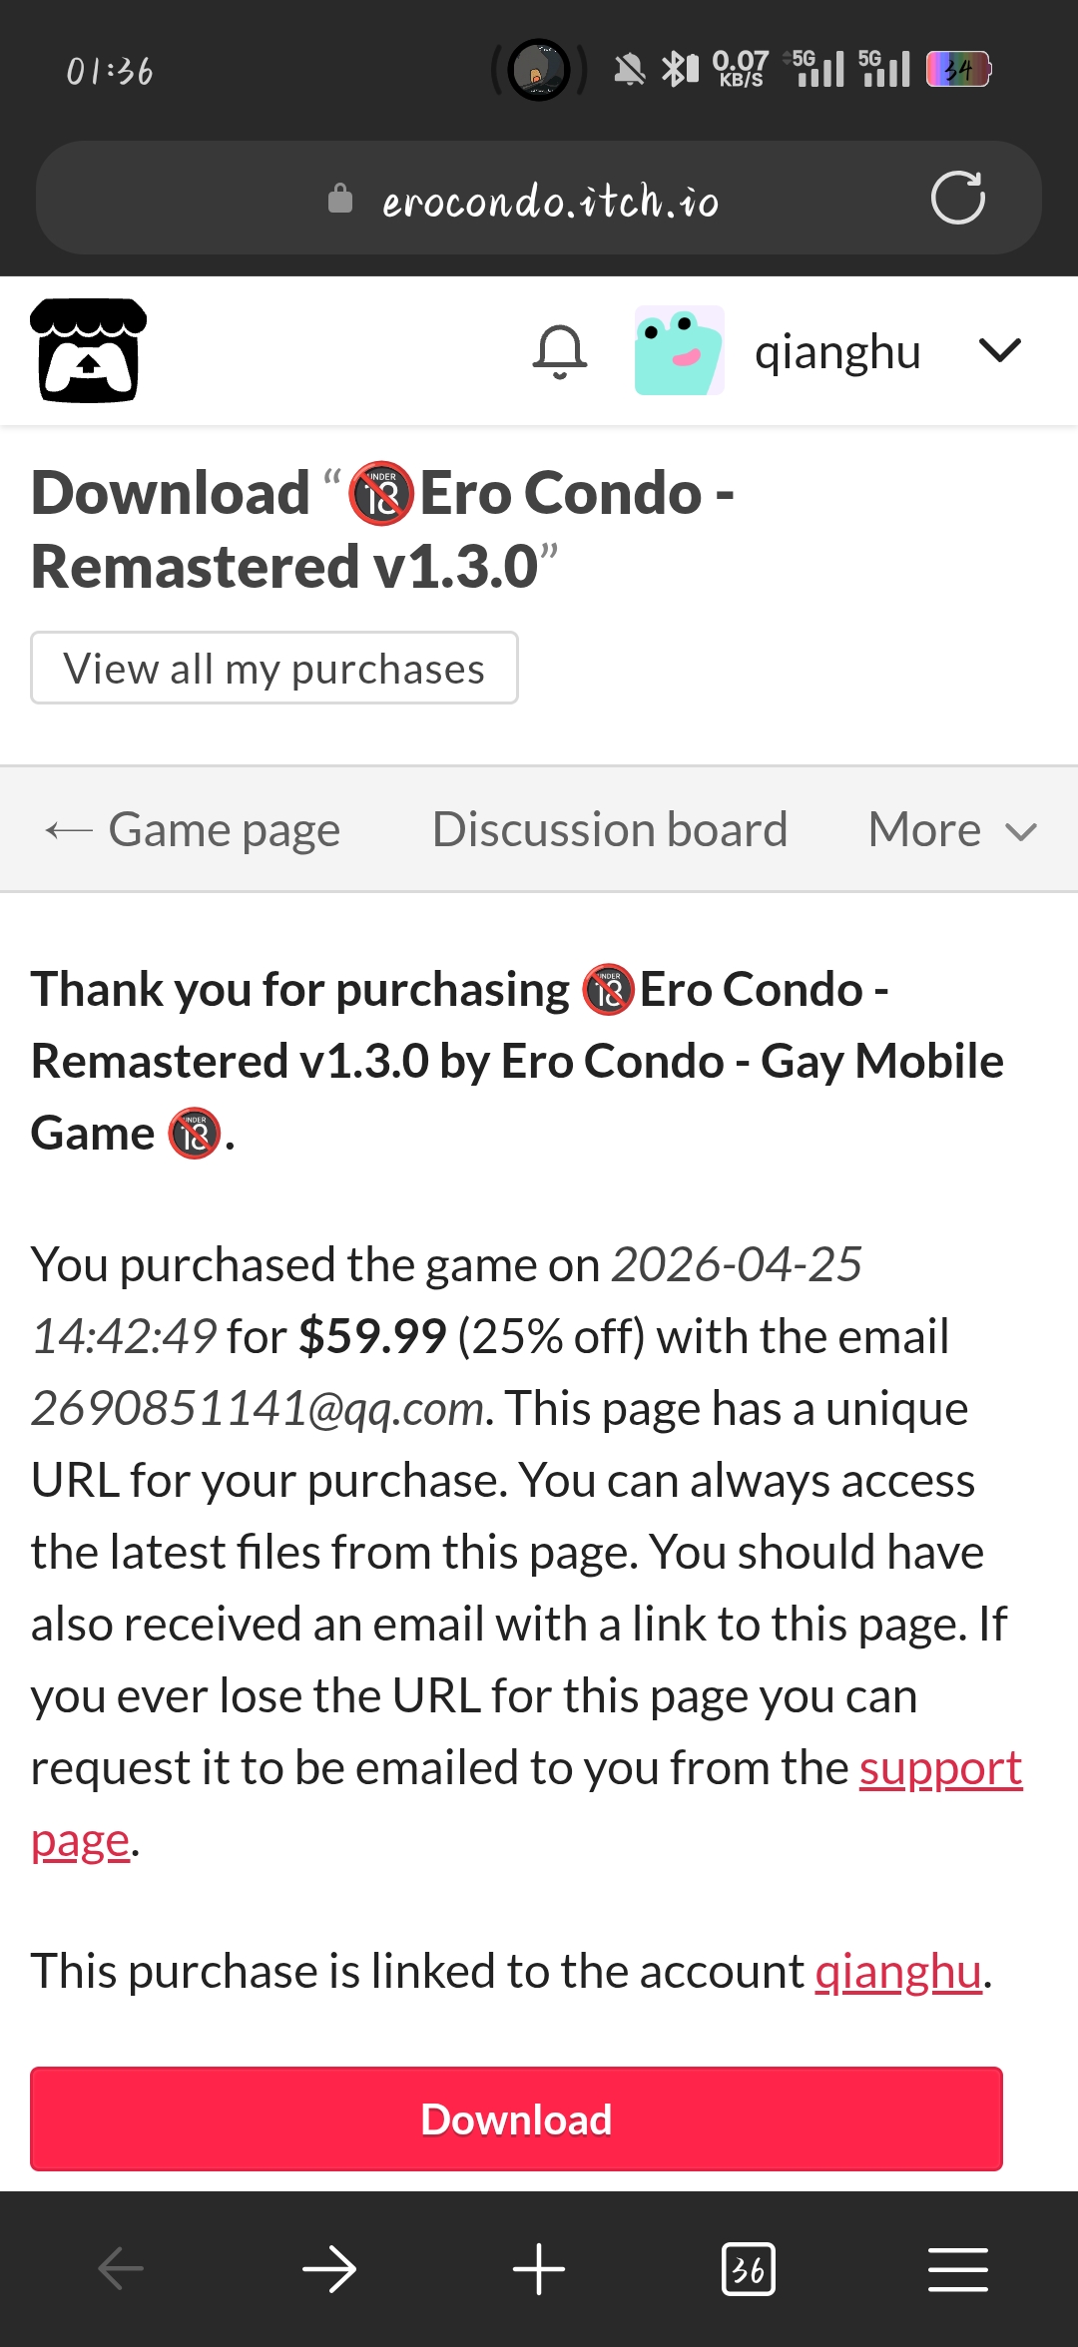Tap the qianghu username in header
The image size is (1078, 2347).
(837, 351)
